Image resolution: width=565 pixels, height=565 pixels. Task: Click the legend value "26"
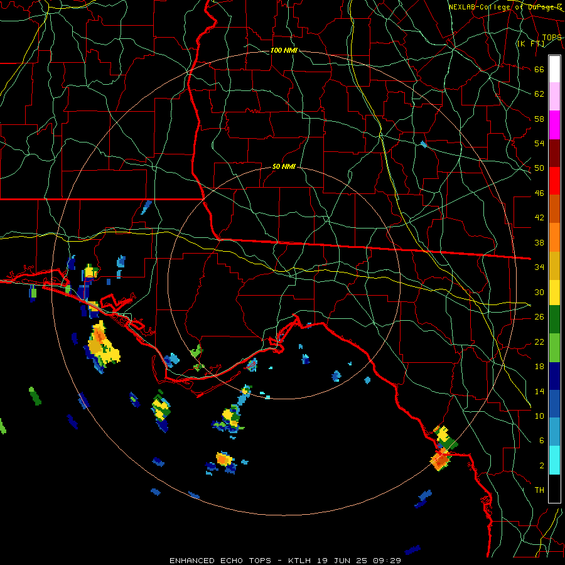(539, 317)
